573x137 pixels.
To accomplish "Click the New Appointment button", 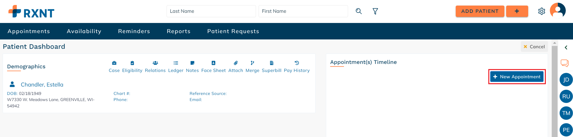I will (x=517, y=77).
